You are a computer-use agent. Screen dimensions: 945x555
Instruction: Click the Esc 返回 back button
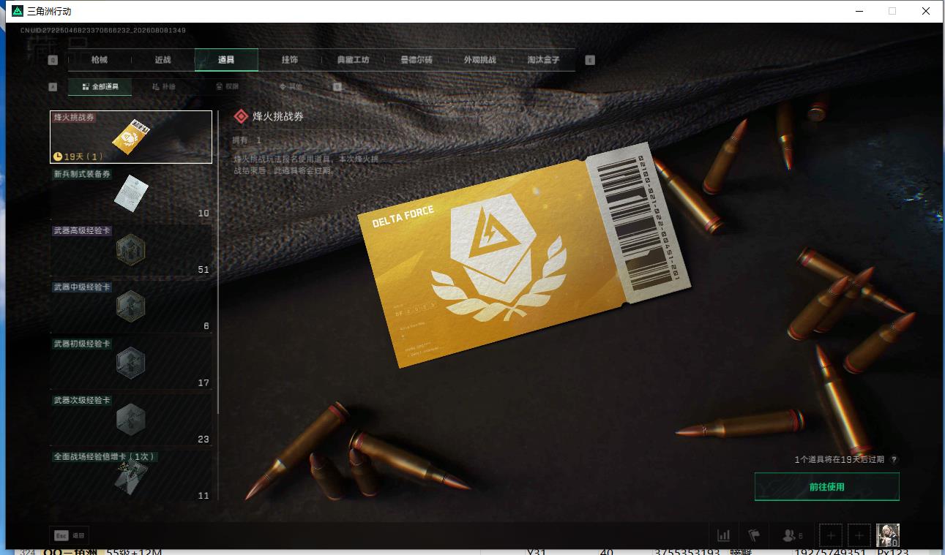click(69, 535)
